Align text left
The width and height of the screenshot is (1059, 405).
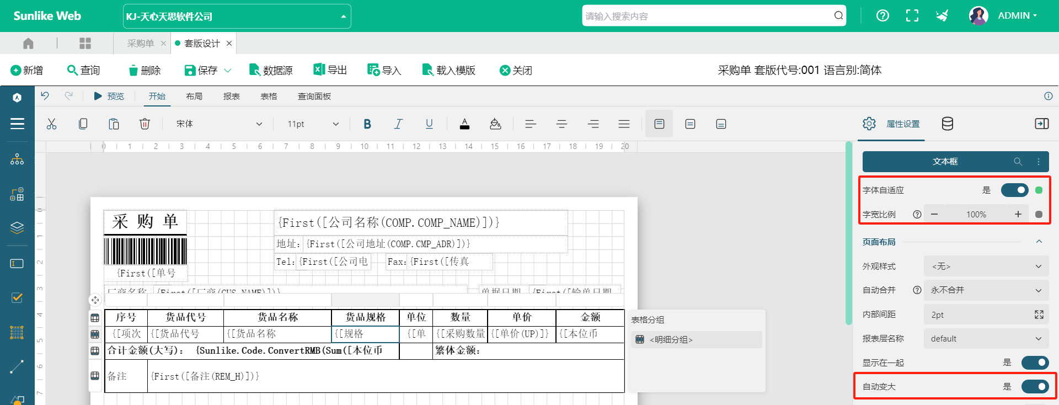click(x=531, y=124)
